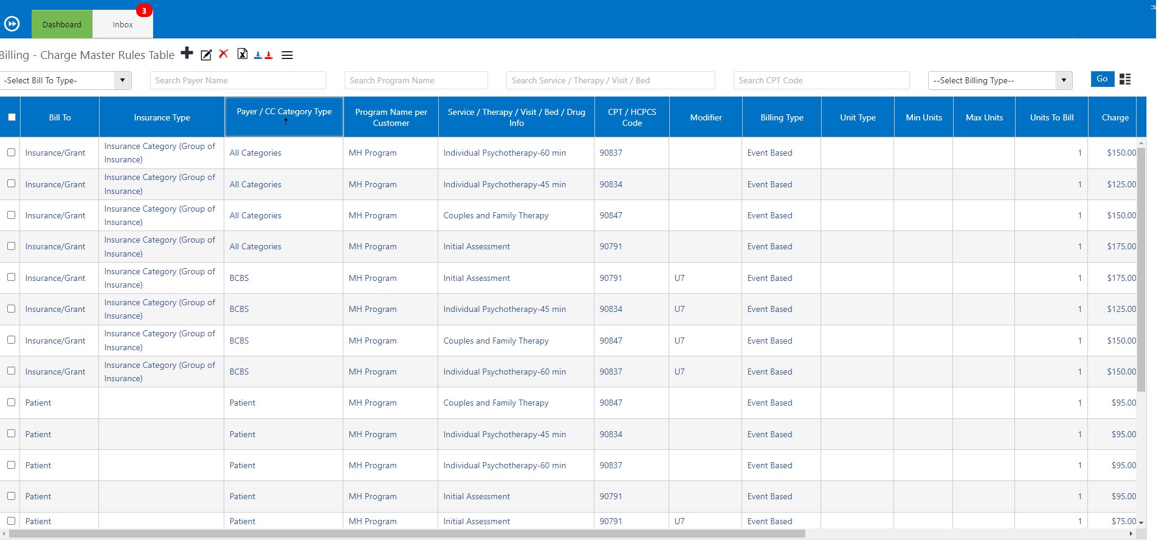Viewport: 1167px width, 540px height.
Task: Expand the Select Billing Type dropdown
Action: click(1000, 80)
